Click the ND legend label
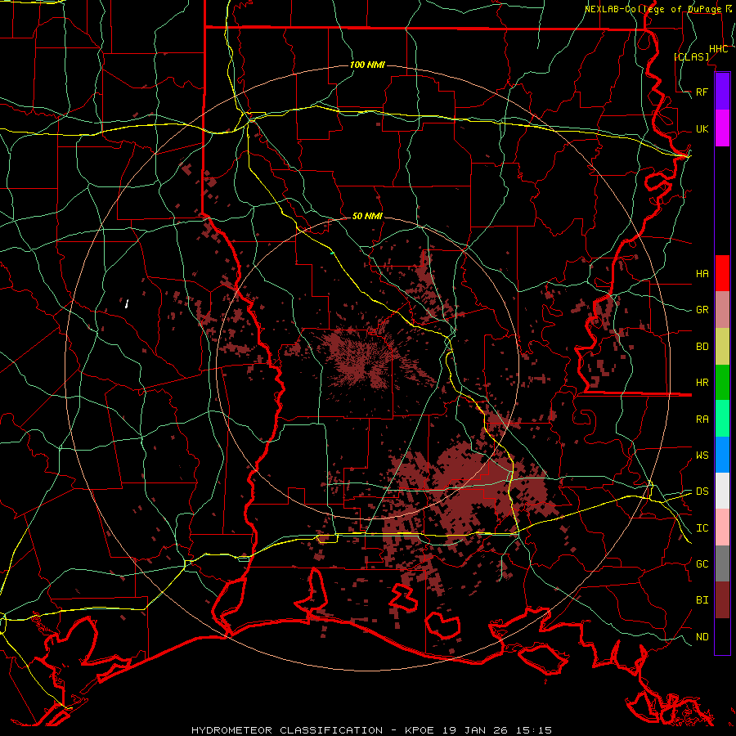This screenshot has height=736, width=736. (702, 637)
